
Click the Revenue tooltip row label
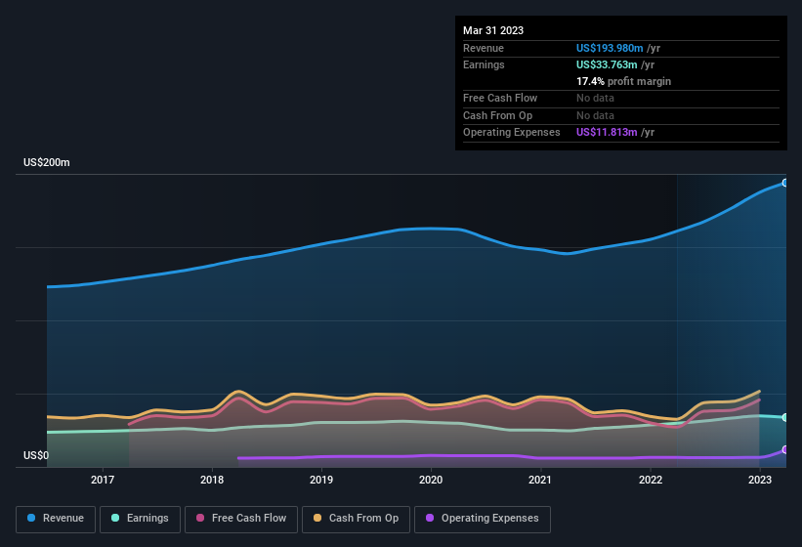click(x=484, y=48)
